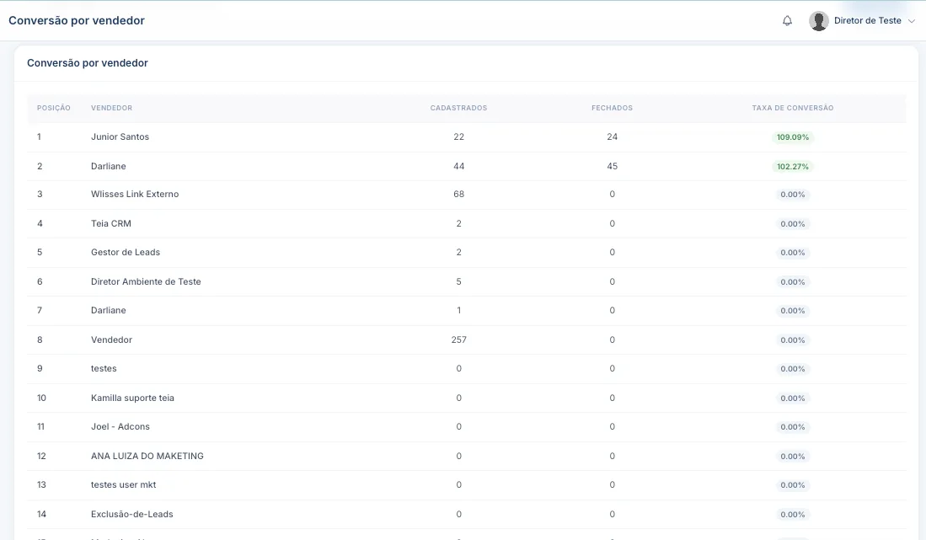Click the card heading "Conversão por vendedor"
The height and width of the screenshot is (540, 926).
[88, 63]
